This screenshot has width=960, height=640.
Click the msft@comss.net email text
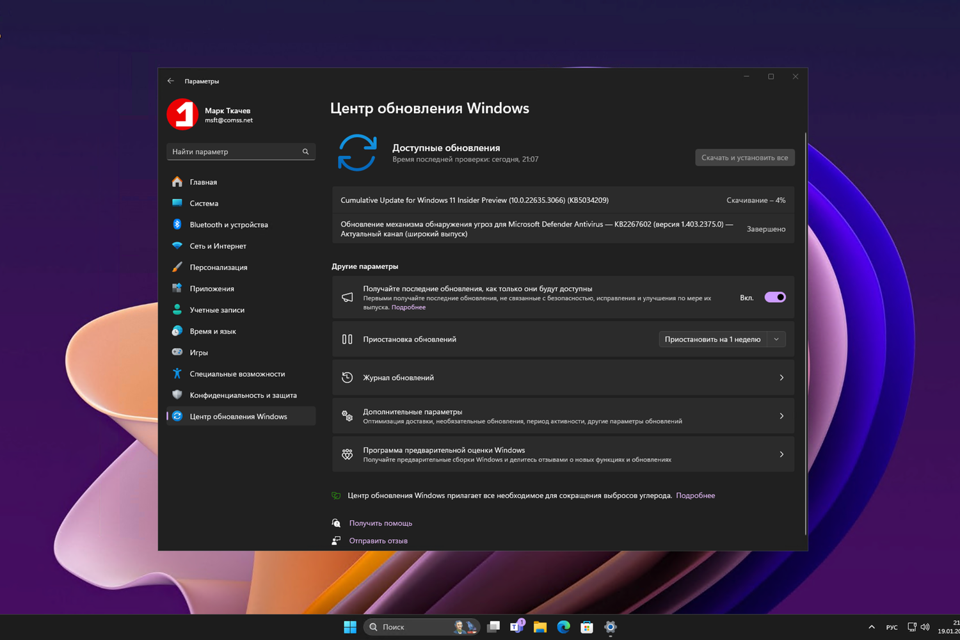[228, 120]
